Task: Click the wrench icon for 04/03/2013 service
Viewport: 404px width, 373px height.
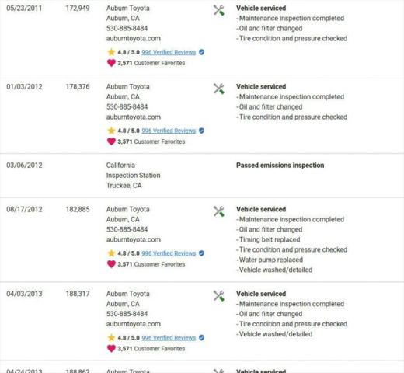Action: tap(219, 296)
